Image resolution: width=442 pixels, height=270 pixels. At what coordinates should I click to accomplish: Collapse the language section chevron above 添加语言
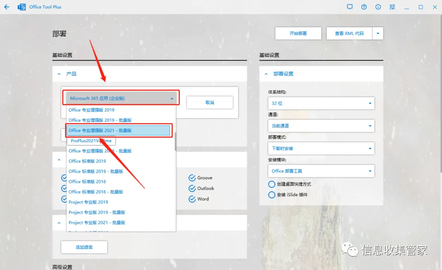click(59, 223)
